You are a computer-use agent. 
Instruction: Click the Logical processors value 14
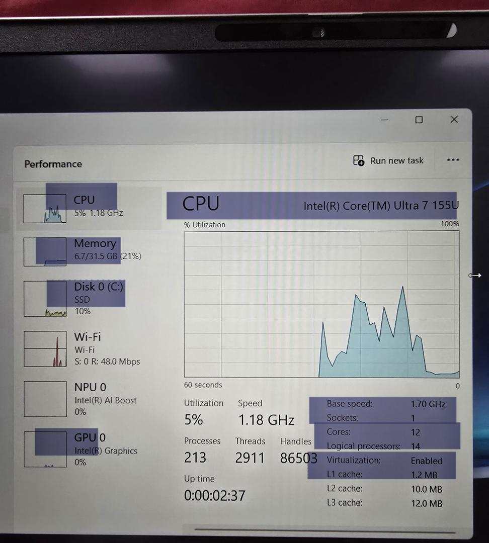click(x=416, y=446)
